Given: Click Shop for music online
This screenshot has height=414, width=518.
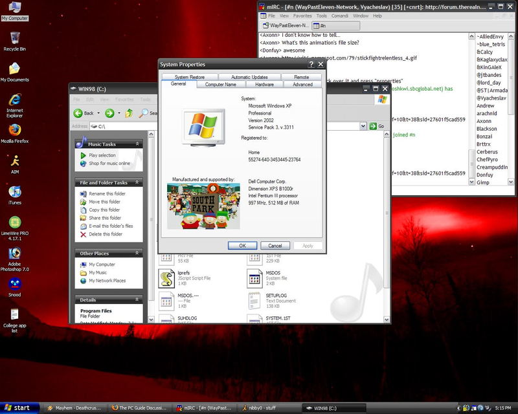Looking at the screenshot, I should [109, 164].
